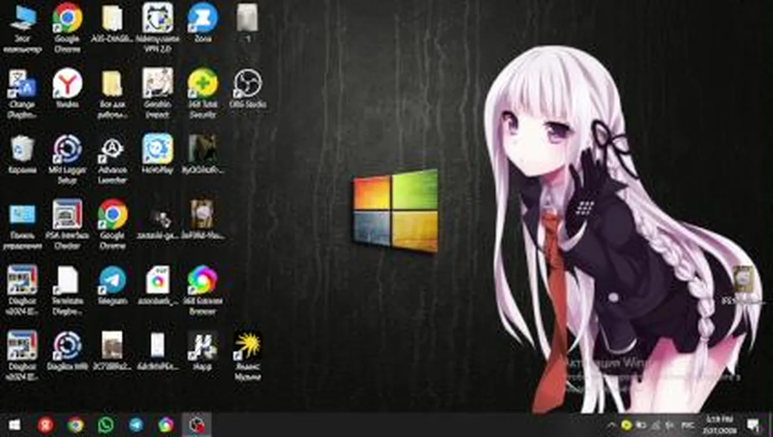Image resolution: width=773 pixels, height=437 pixels.
Task: Open the Diagbox MRI desktop shortcut
Action: click(x=67, y=351)
